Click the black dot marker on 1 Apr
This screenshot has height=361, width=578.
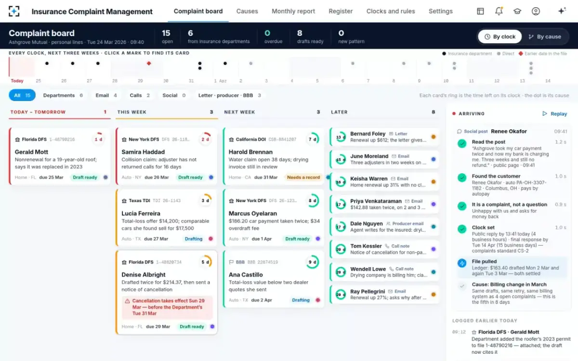[x=225, y=63]
